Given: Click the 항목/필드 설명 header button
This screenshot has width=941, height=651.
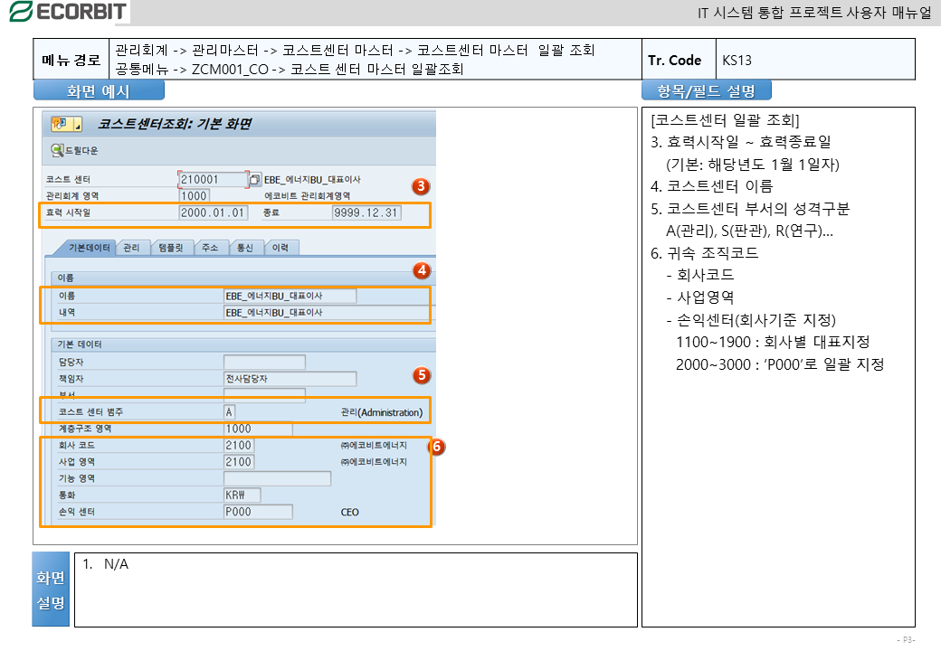Looking at the screenshot, I should pos(706,90).
